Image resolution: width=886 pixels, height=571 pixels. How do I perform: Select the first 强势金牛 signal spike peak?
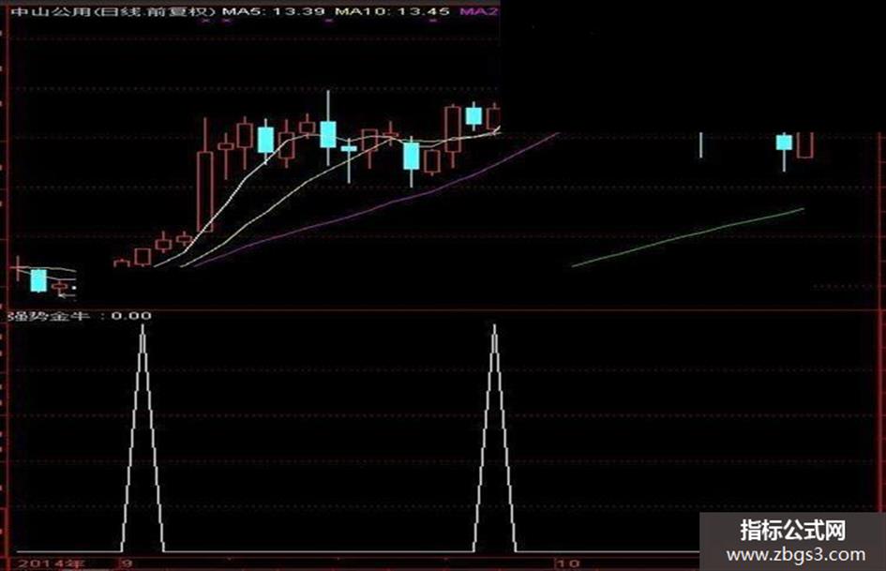pos(143,329)
